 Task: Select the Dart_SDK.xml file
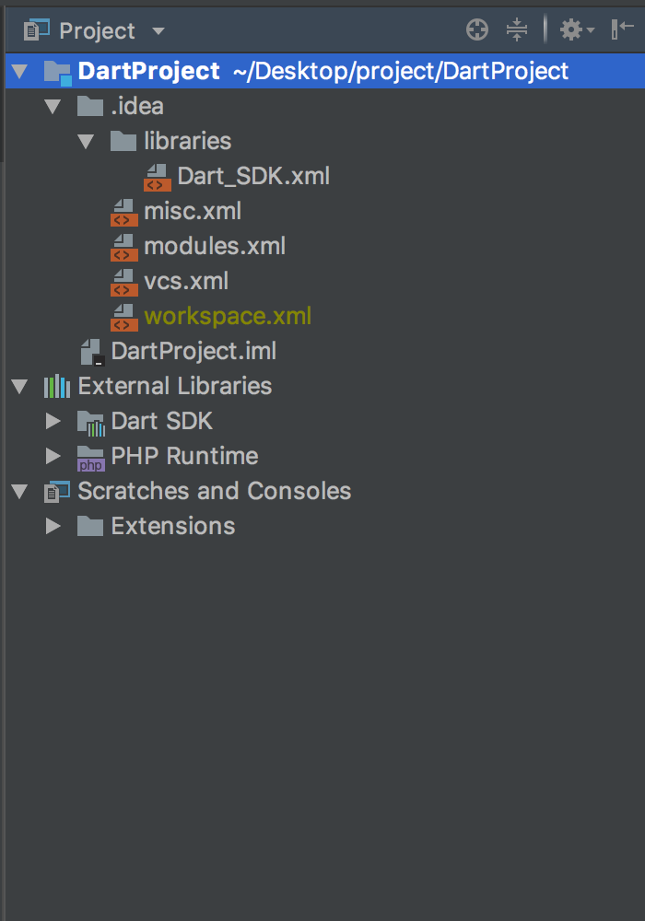(x=252, y=176)
